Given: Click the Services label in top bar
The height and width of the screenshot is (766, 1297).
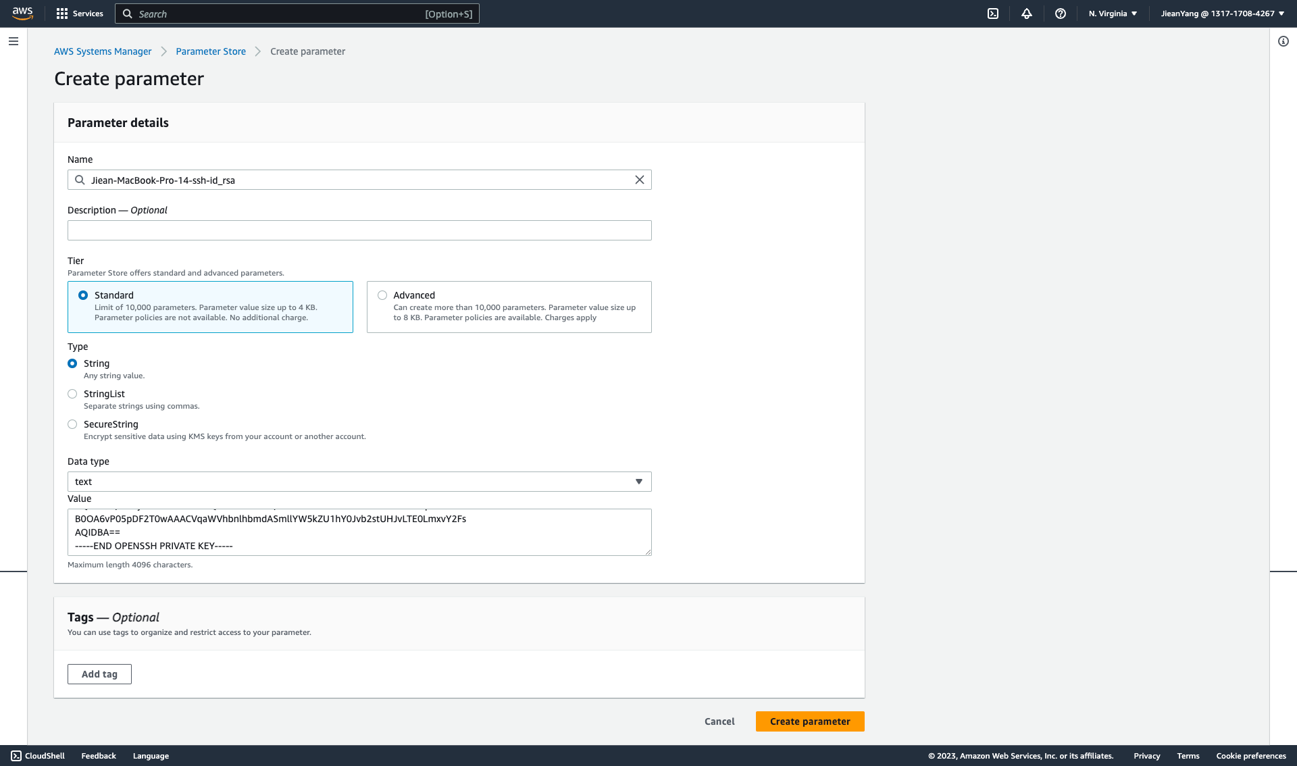Looking at the screenshot, I should coord(88,14).
